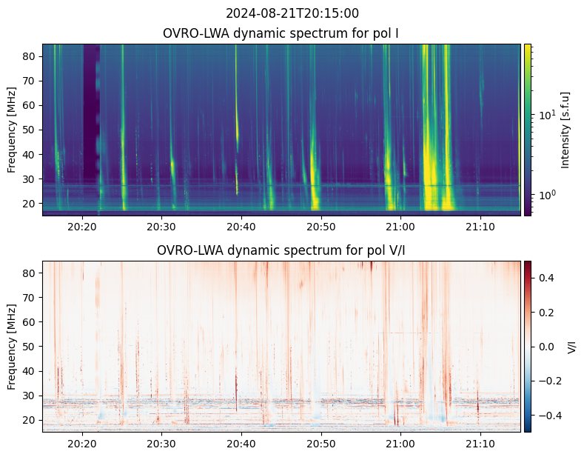Select the 20:40 tick on top time axis
The width and height of the screenshot is (584, 457).
[241, 227]
